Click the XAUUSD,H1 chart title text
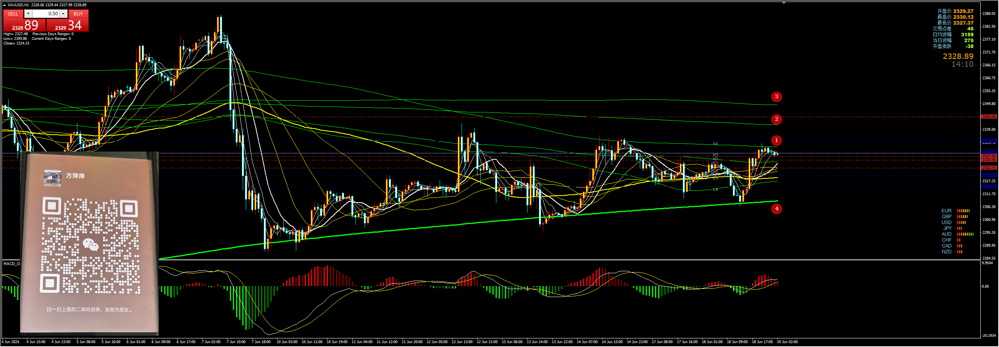The height and width of the screenshot is (347, 999). (18, 5)
